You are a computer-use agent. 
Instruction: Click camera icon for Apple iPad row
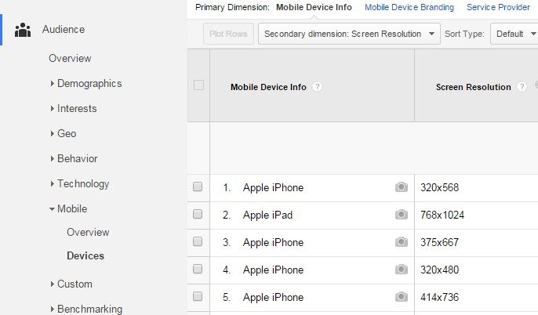point(401,215)
